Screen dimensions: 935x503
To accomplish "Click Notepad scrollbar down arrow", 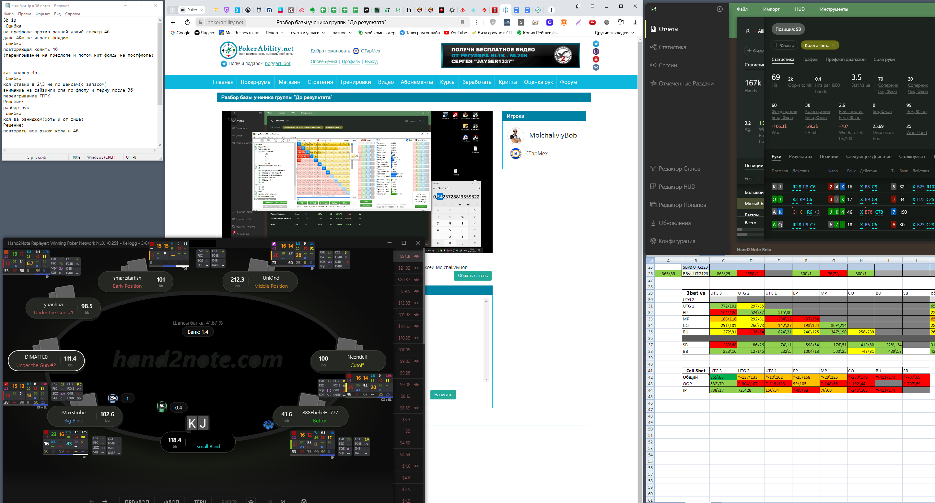I will [160, 145].
